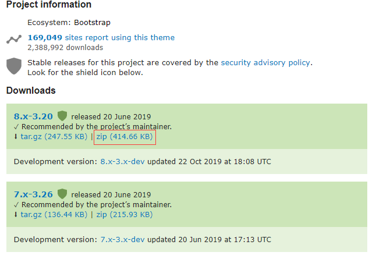Viewport: 376px width, 259px height.
Task: Open the 8.x-3.20 release page
Action: click(x=33, y=116)
